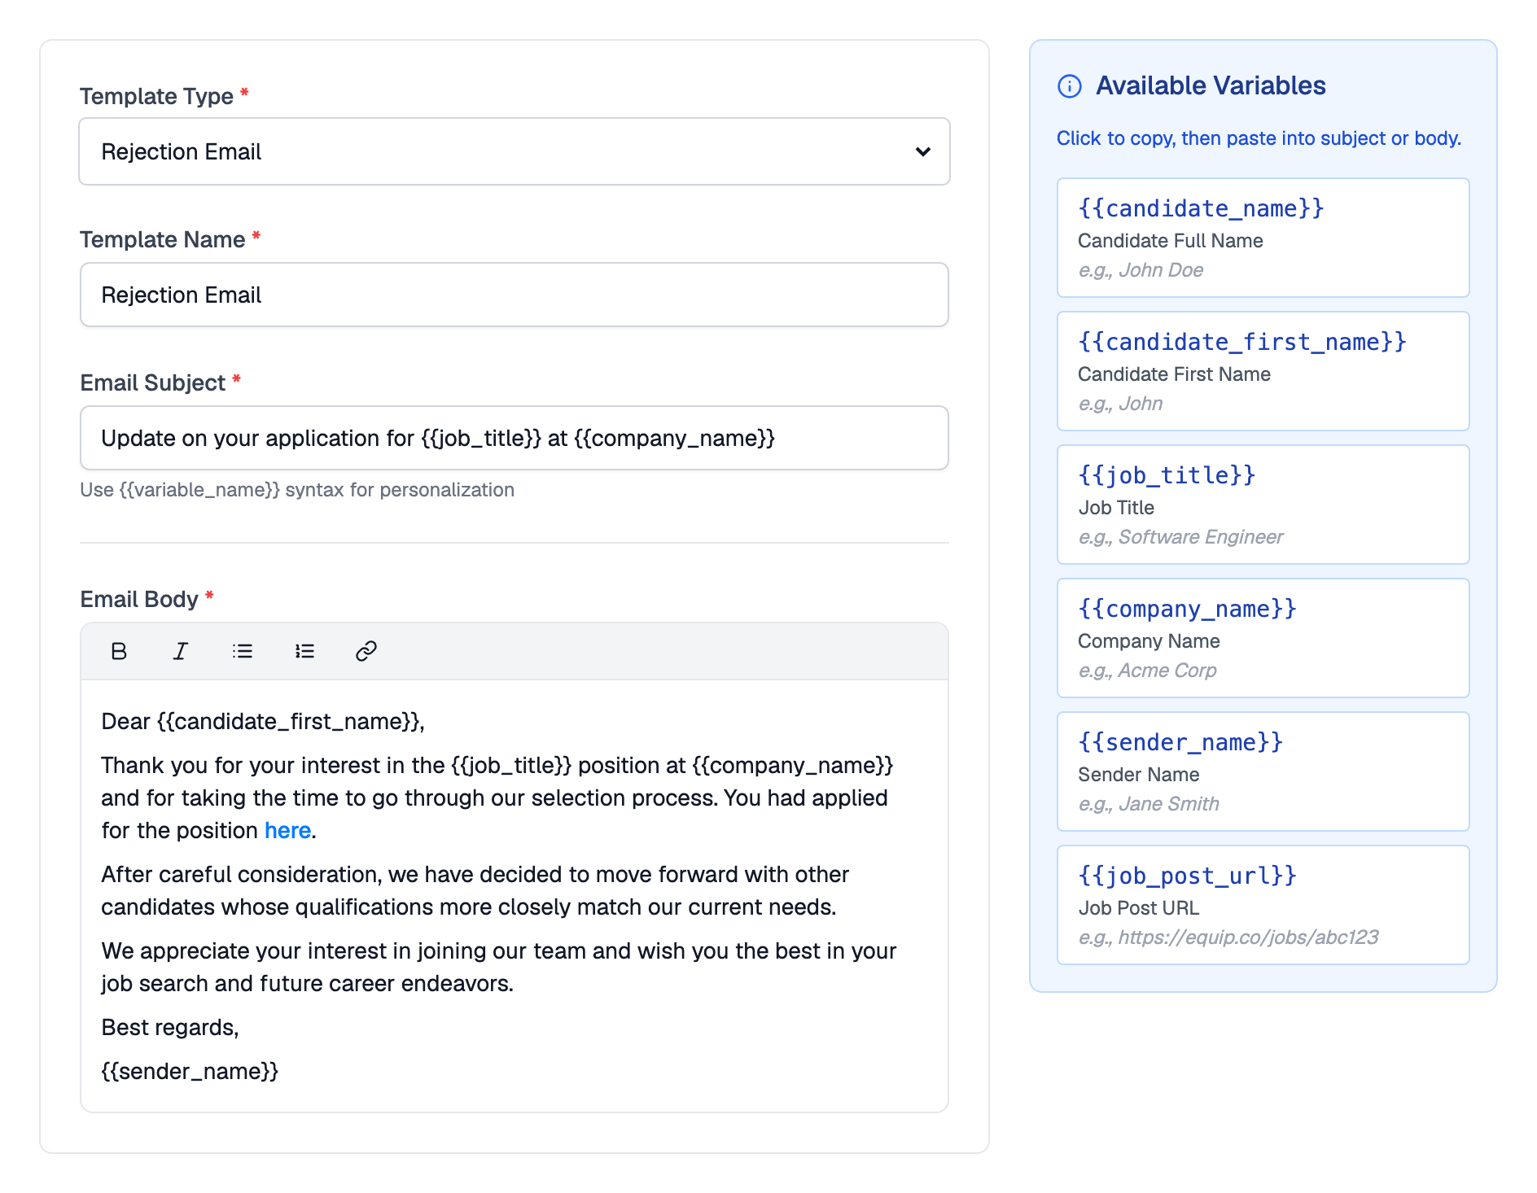Copy the {{candidate_first_name}} variable
Viewport: 1537px width, 1193px height.
(1263, 371)
